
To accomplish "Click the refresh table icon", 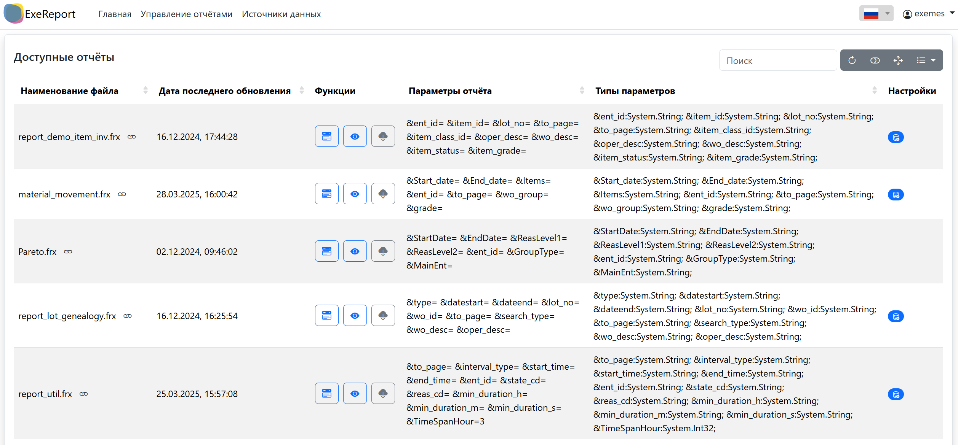I will 852,60.
